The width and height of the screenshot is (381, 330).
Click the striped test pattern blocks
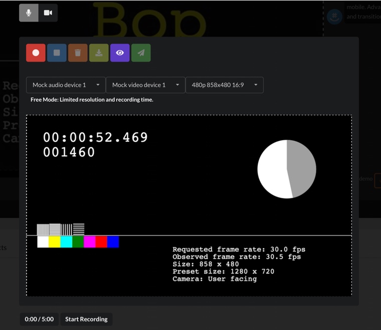tap(61, 229)
